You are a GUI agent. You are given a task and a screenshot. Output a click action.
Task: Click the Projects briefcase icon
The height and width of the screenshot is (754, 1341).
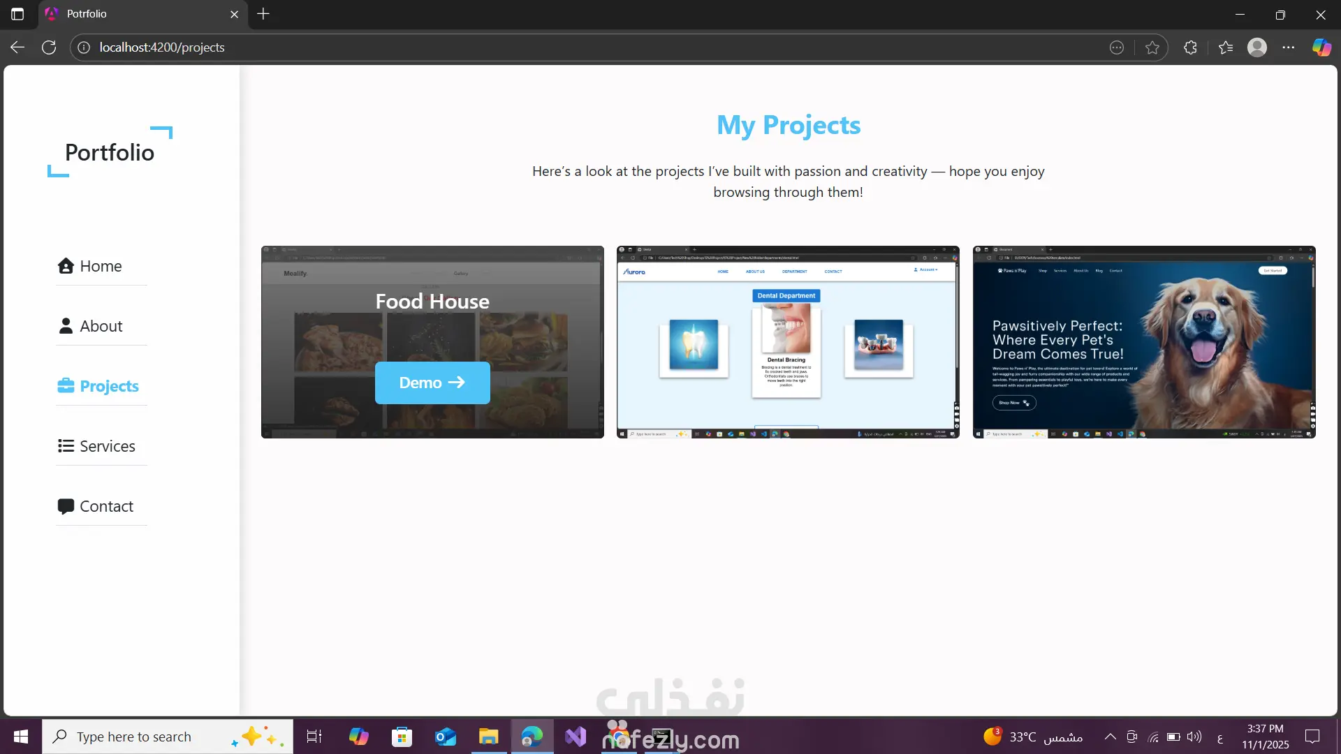[x=66, y=386]
